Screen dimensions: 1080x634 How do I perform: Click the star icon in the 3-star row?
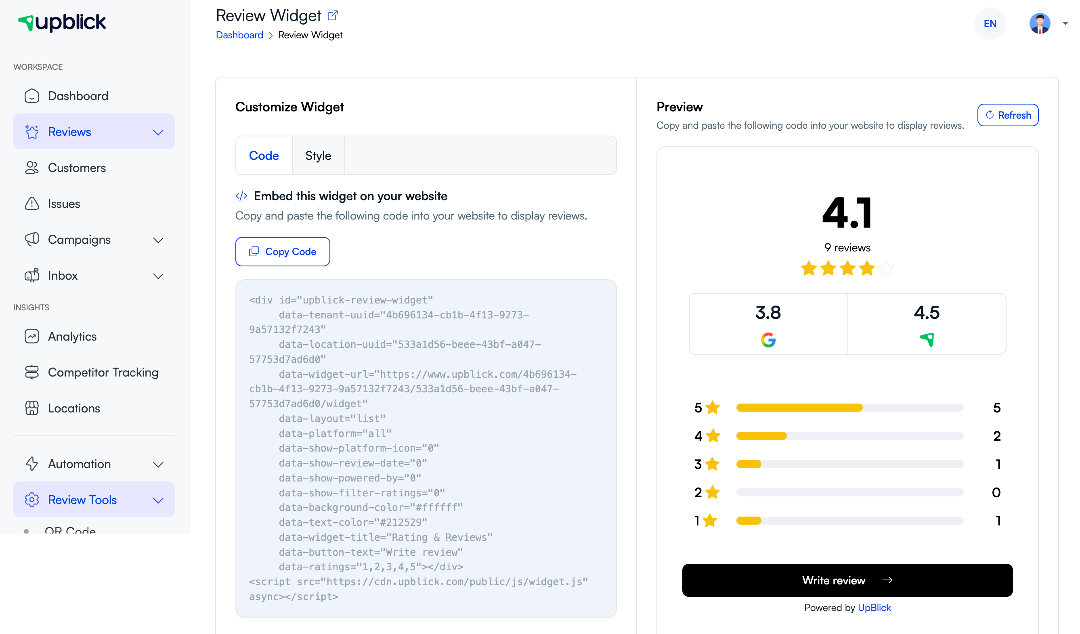tap(713, 465)
